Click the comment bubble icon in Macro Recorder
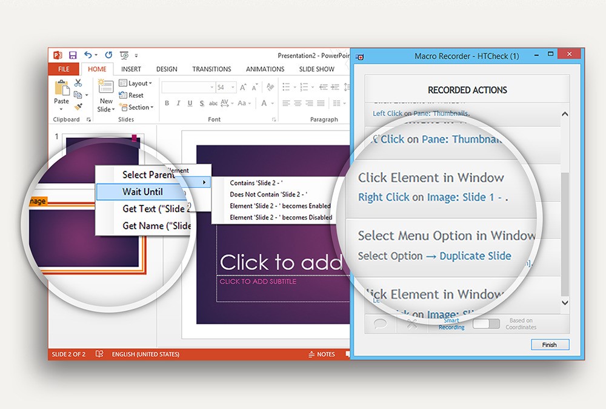 381,324
